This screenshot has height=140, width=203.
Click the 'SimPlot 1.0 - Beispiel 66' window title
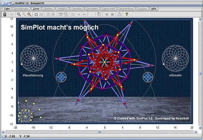30,3
